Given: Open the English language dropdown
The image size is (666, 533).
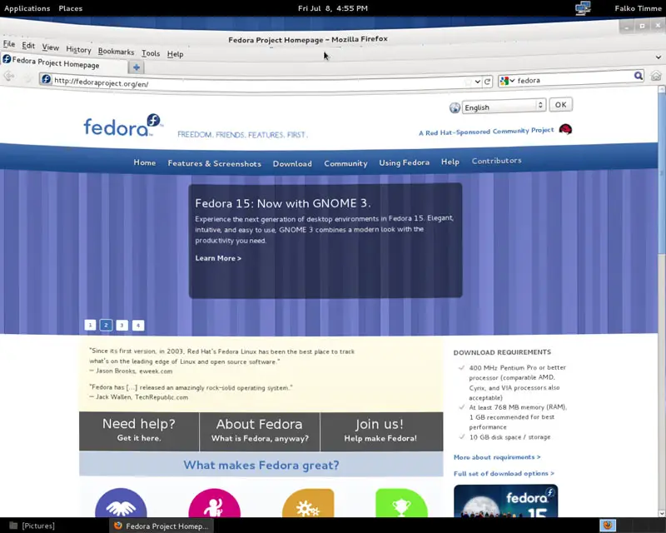Looking at the screenshot, I should pos(504,107).
